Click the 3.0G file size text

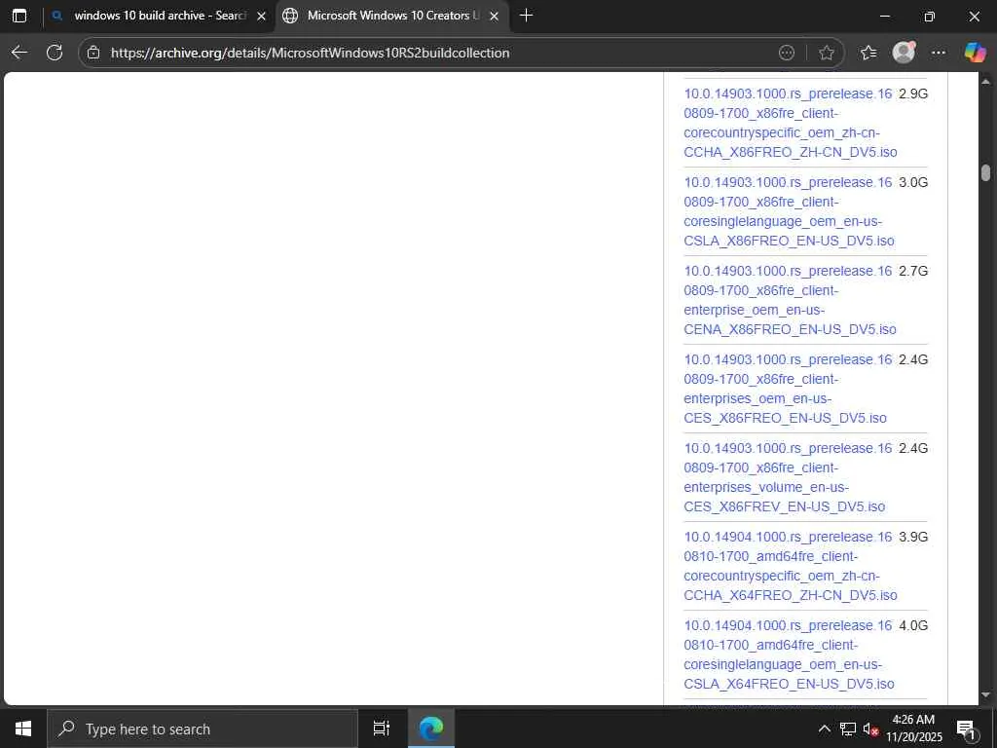pos(913,182)
